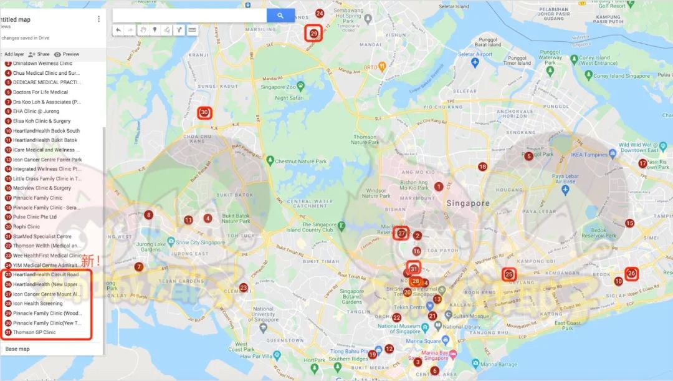
Task: Select Thomson GP Clinic in the list
Action: point(34,332)
